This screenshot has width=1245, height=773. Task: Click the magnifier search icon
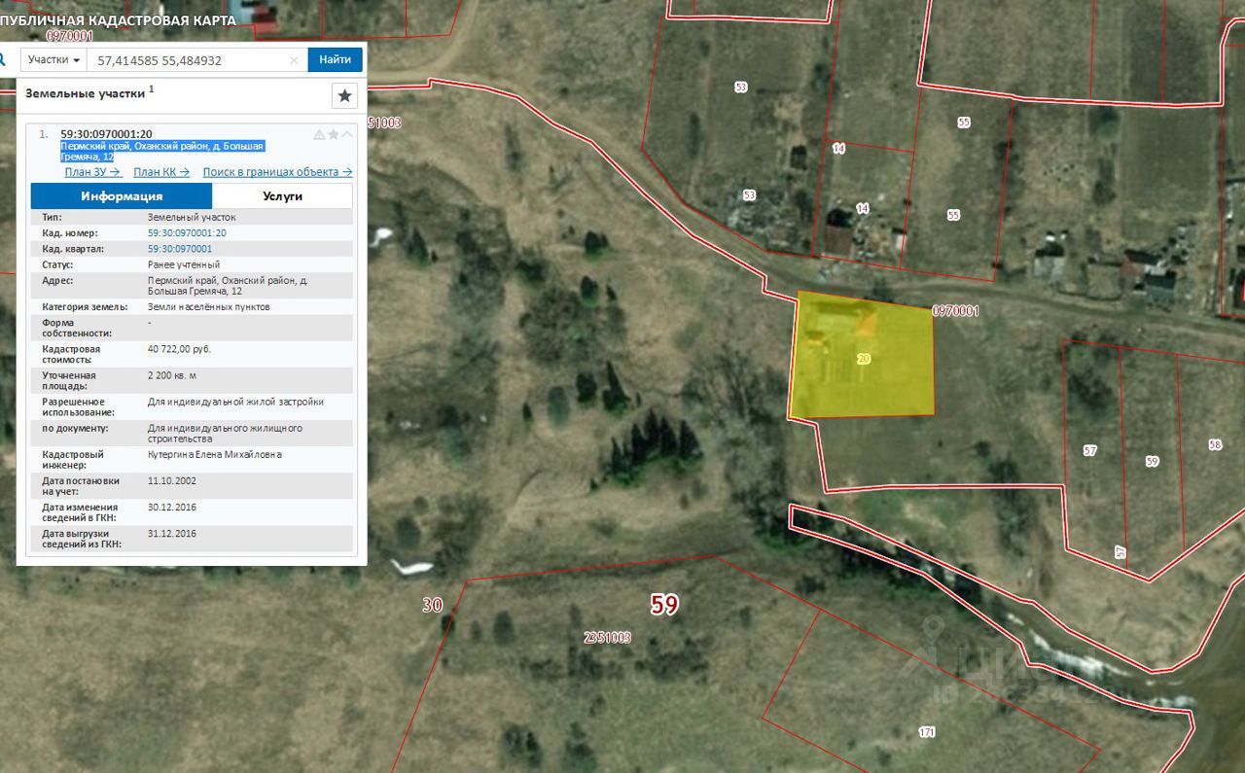point(4,59)
